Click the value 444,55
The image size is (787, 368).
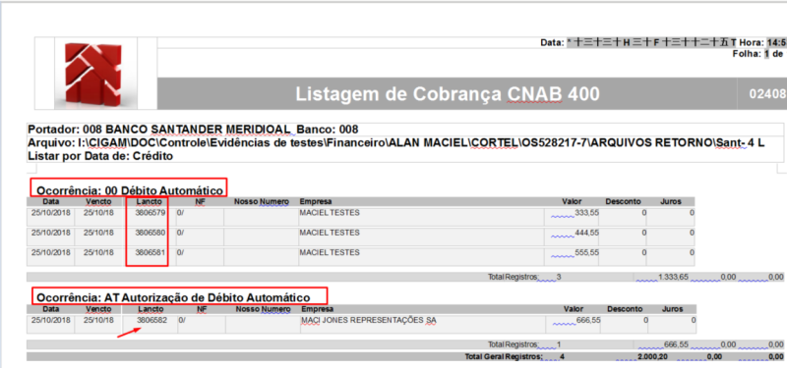coord(586,233)
